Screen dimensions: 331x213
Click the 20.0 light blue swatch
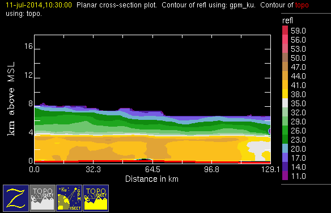click(x=285, y=148)
